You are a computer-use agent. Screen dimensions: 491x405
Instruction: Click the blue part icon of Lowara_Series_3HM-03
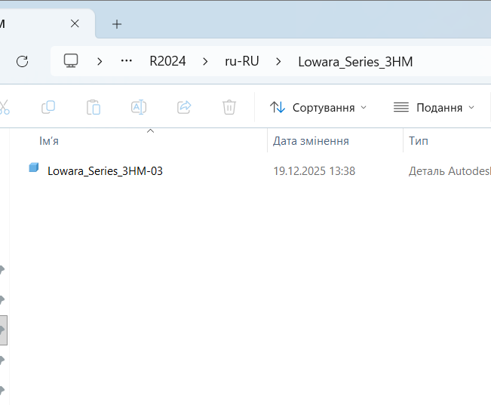click(x=34, y=167)
